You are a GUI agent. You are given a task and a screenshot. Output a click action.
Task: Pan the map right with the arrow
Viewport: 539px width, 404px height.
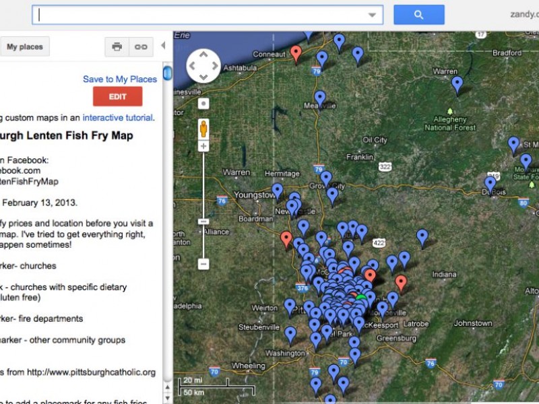pos(216,66)
